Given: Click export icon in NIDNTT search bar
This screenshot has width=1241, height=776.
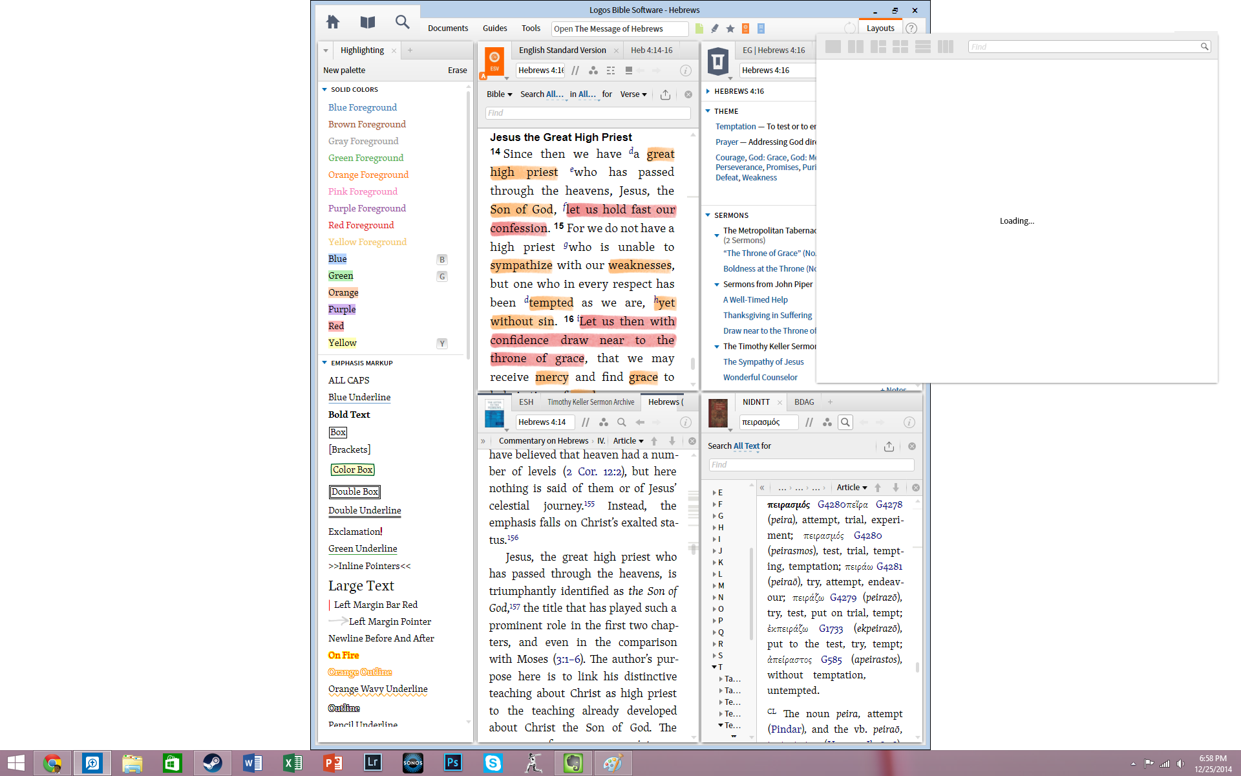Looking at the screenshot, I should tap(889, 446).
